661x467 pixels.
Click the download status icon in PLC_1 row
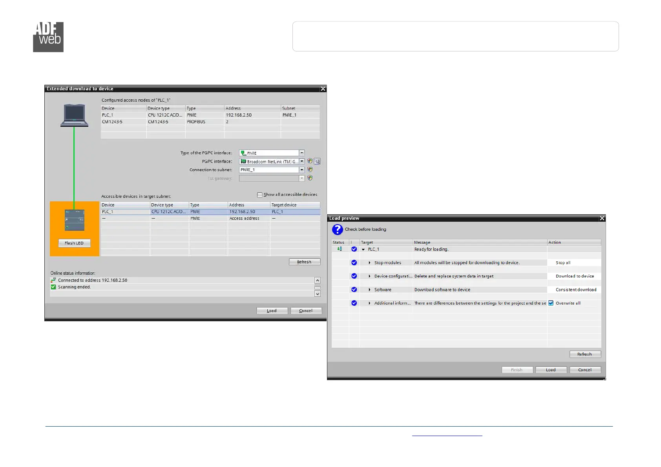coord(340,249)
